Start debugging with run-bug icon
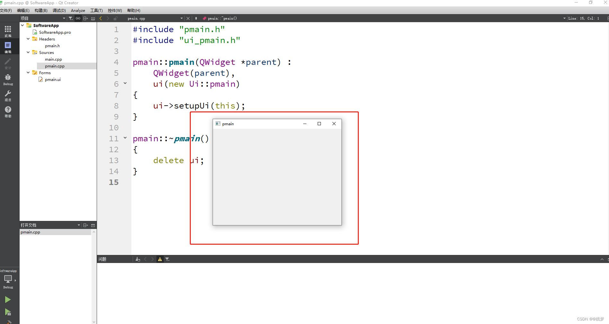609x324 pixels. [8, 312]
